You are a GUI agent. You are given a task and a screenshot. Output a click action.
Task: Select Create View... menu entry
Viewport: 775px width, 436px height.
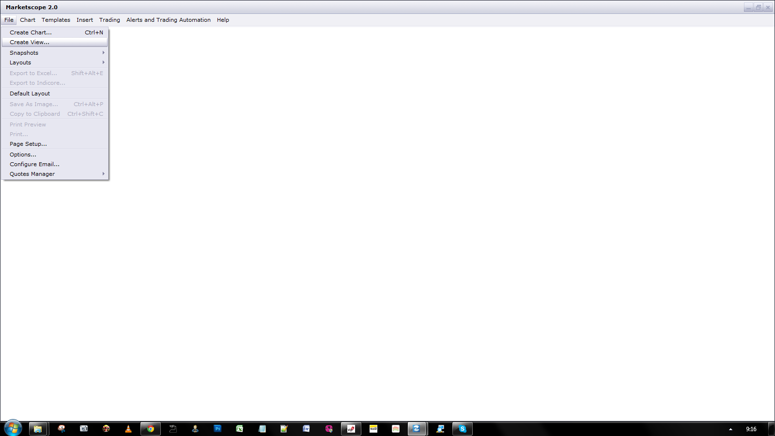55,42
